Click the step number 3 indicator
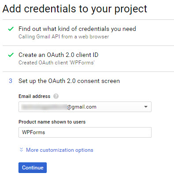 [x=11, y=81]
